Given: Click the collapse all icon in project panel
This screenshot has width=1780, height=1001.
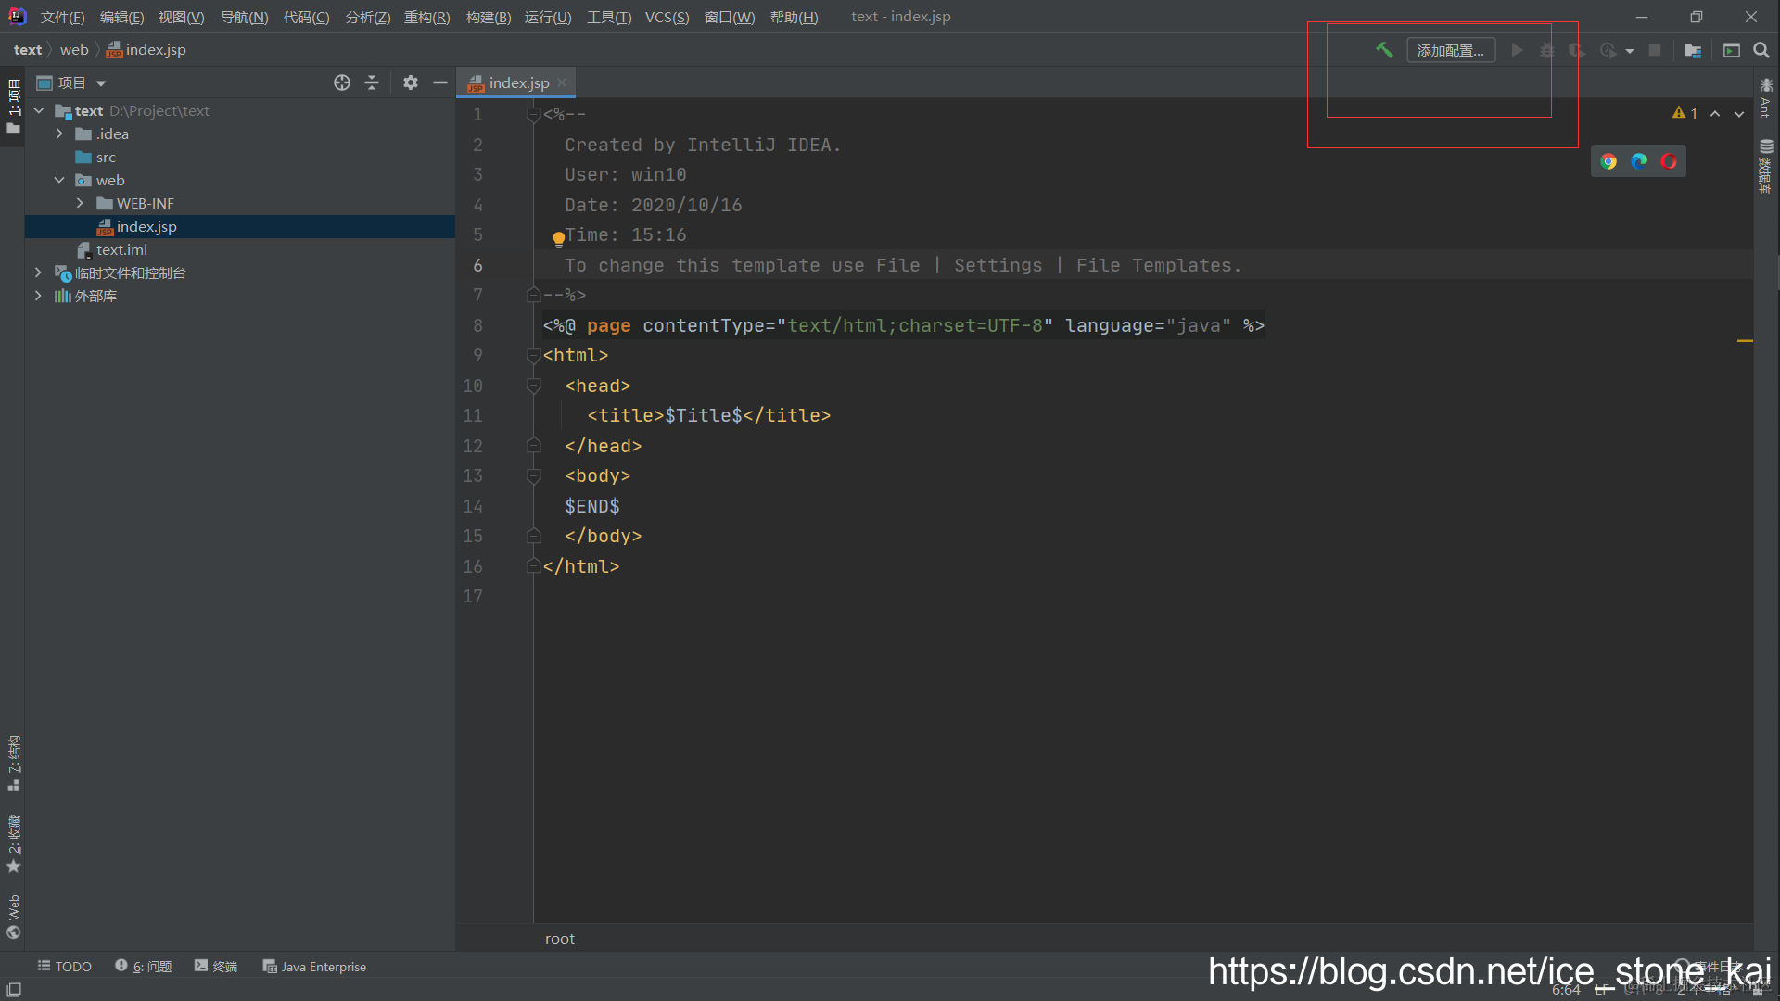Looking at the screenshot, I should [x=372, y=82].
